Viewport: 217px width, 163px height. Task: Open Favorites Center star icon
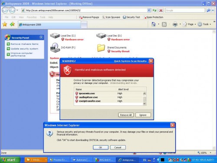pos(5,24)
